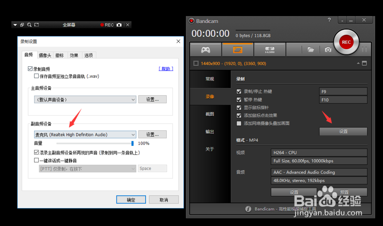Image resolution: width=383 pixels, height=226 pixels.
Task: Open the 关于 section
Action: tap(210, 149)
